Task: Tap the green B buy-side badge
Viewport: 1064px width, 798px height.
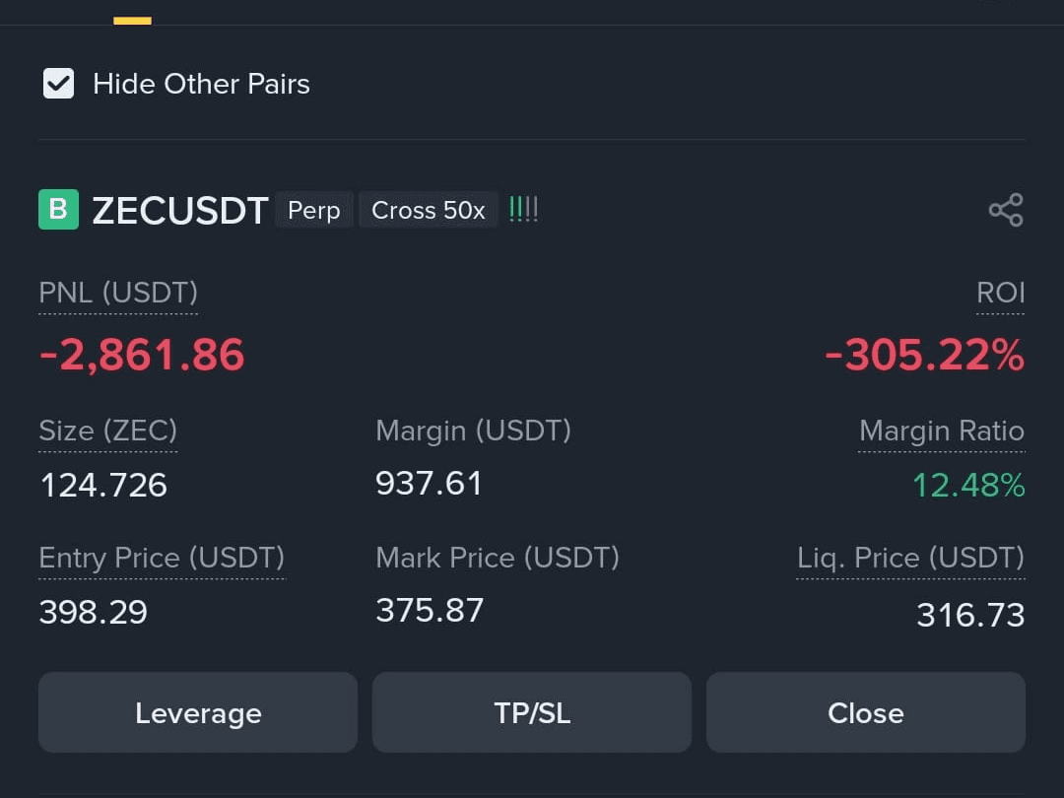Action: point(58,210)
